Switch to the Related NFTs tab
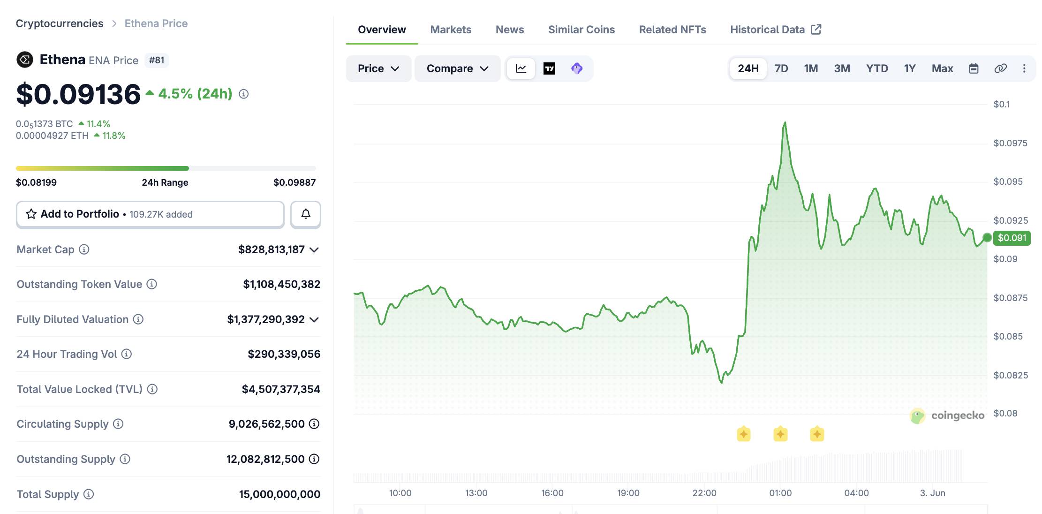 (672, 30)
